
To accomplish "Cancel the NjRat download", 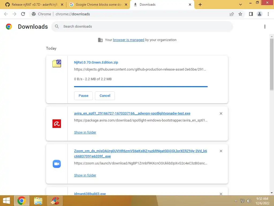I will [105, 96].
